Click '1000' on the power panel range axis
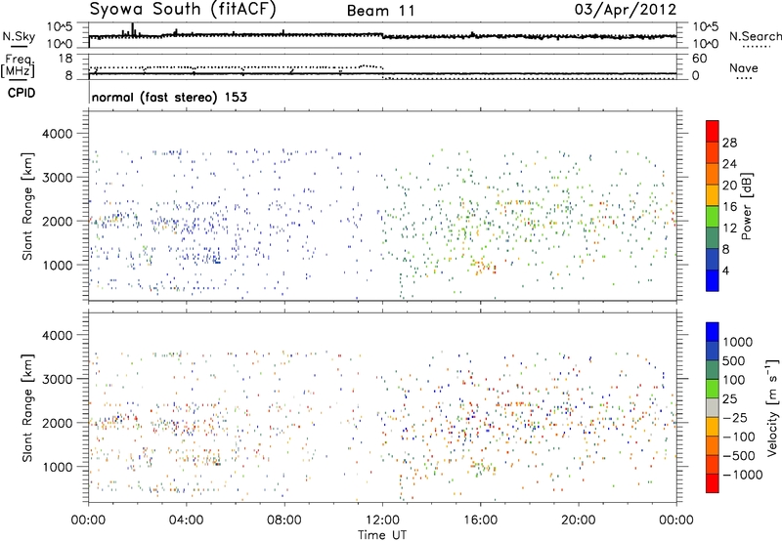 coord(58,265)
